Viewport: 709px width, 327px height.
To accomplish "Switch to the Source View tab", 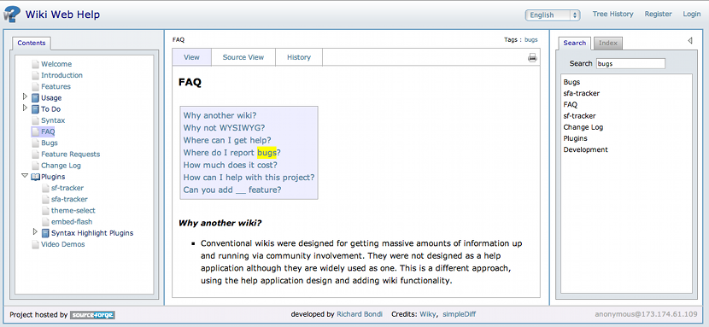I will pyautogui.click(x=243, y=57).
